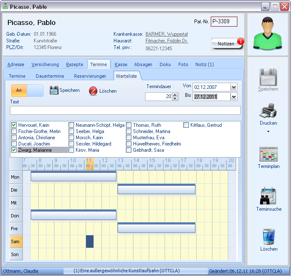Click the Notizen button
291x276 pixels.
227,44
